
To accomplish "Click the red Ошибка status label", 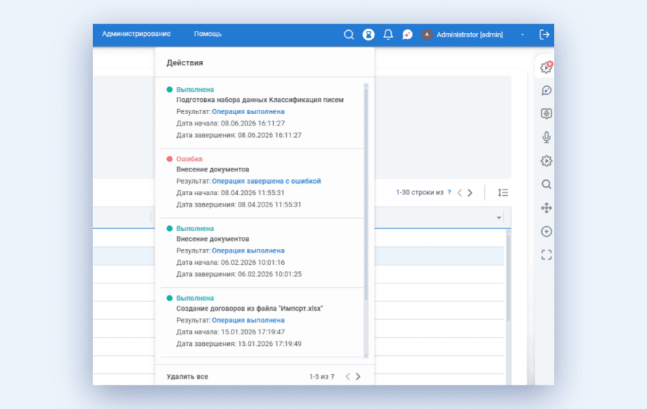I will (189, 159).
